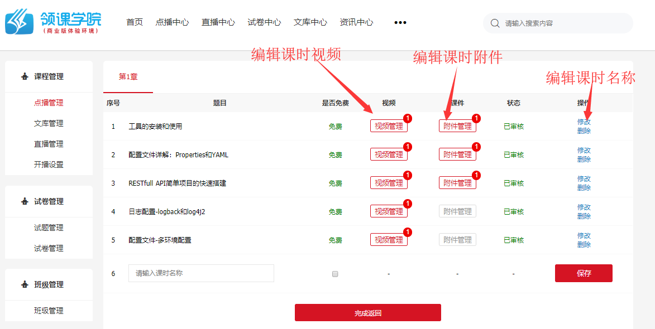
Task: Click the 试卷管理 section icon
Action: [24, 201]
